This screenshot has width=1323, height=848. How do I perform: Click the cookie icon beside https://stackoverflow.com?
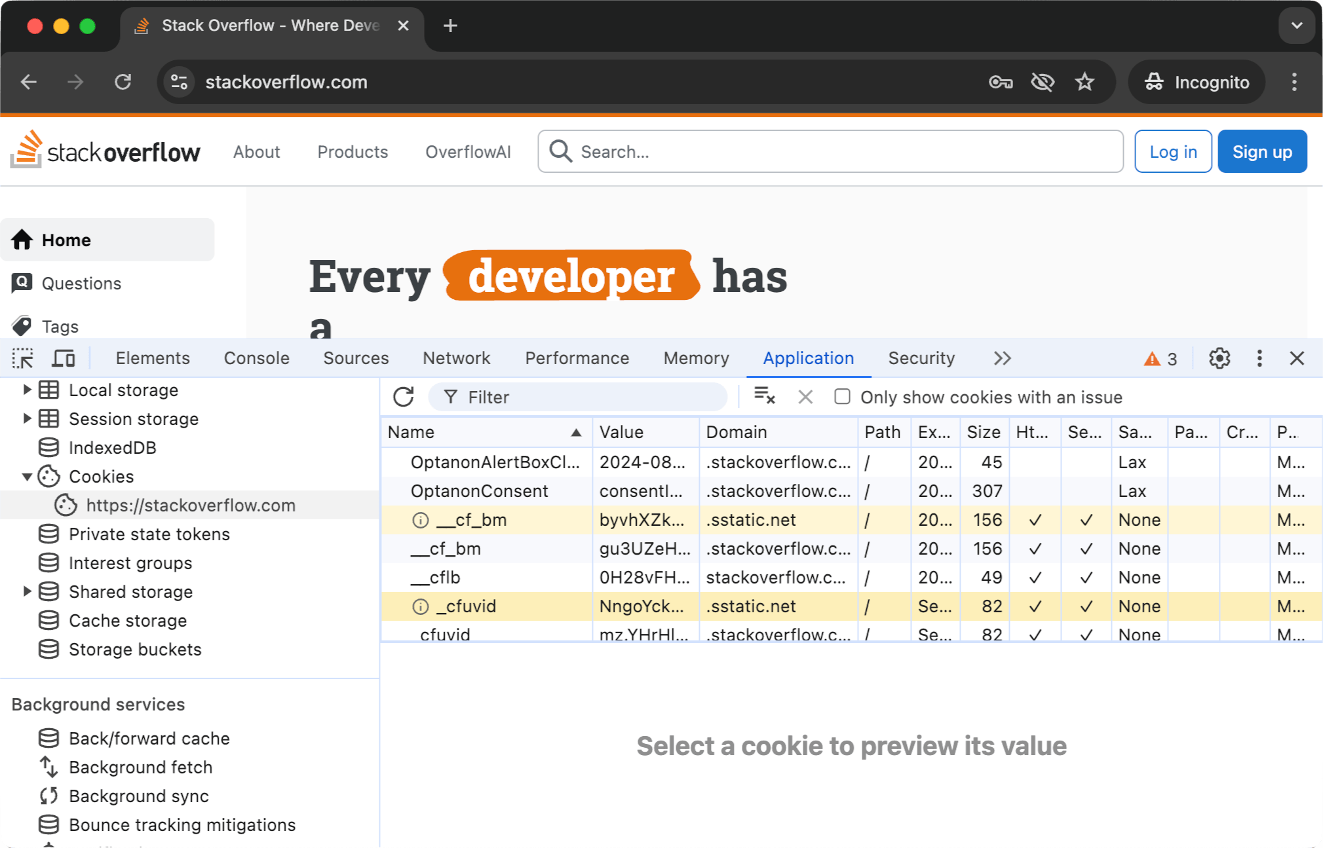coord(65,506)
